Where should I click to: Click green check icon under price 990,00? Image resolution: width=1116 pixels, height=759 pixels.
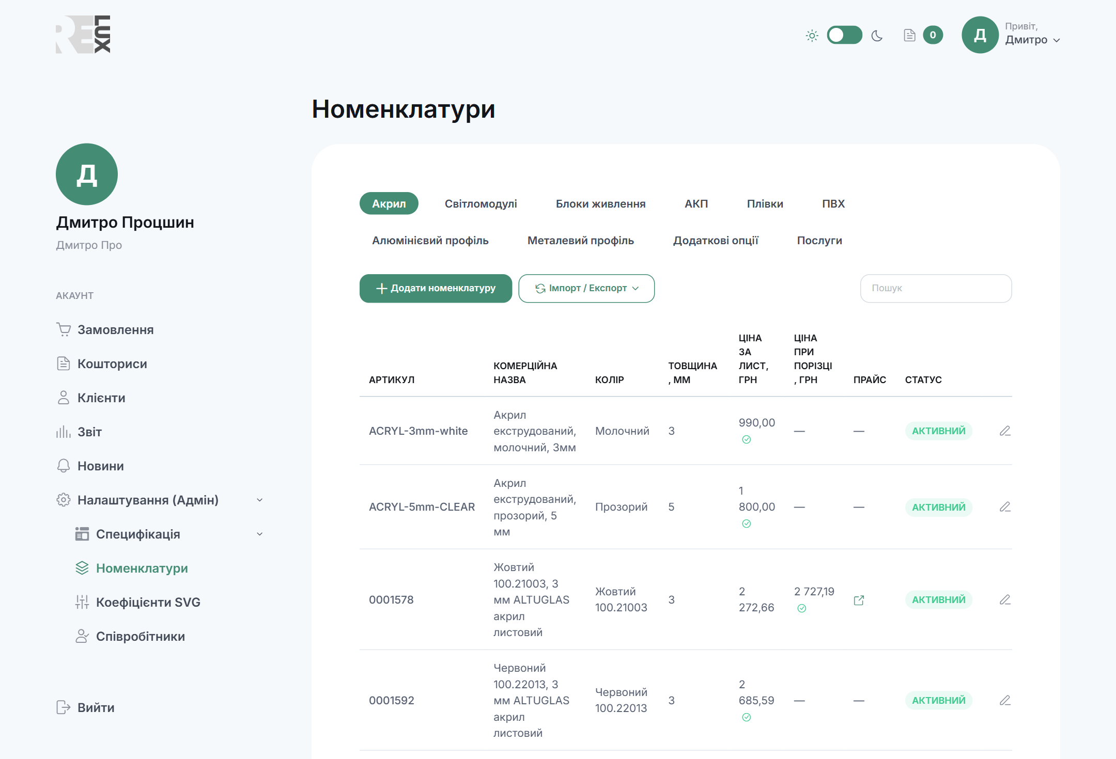pos(746,439)
